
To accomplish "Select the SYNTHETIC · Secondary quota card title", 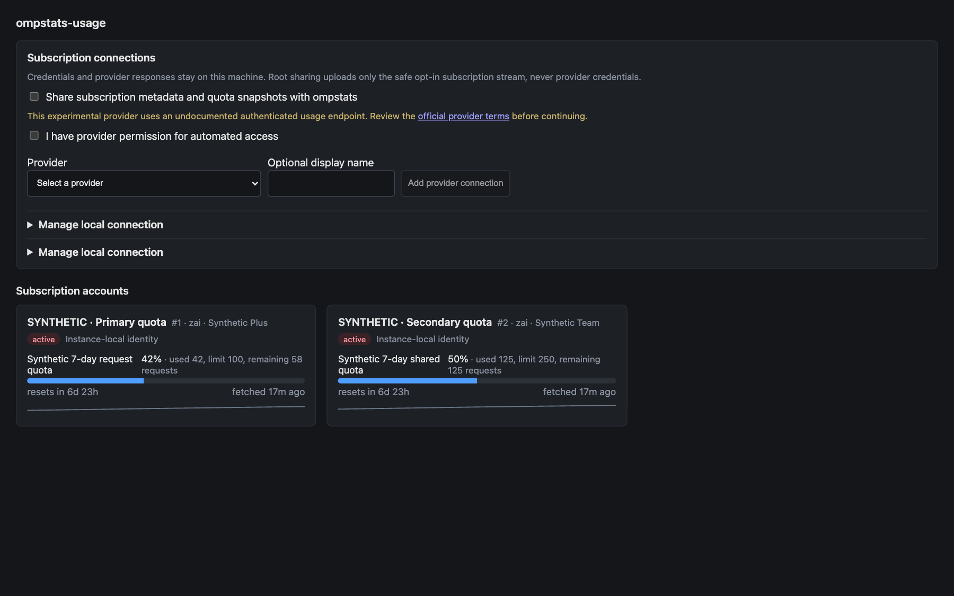I will pyautogui.click(x=415, y=322).
